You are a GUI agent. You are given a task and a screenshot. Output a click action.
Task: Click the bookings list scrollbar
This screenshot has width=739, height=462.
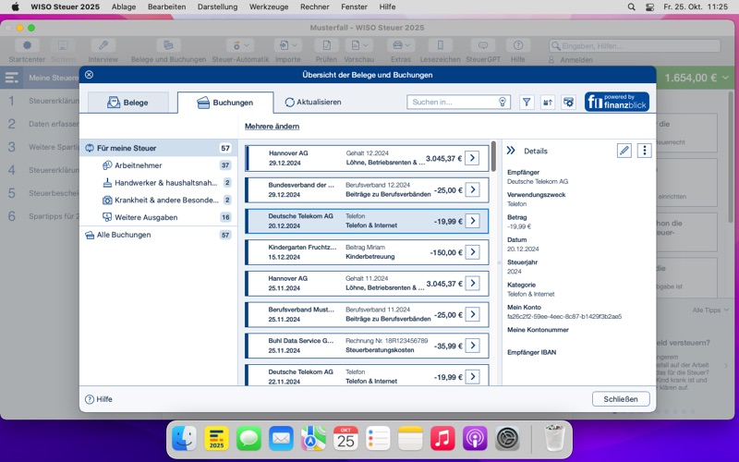click(x=493, y=156)
